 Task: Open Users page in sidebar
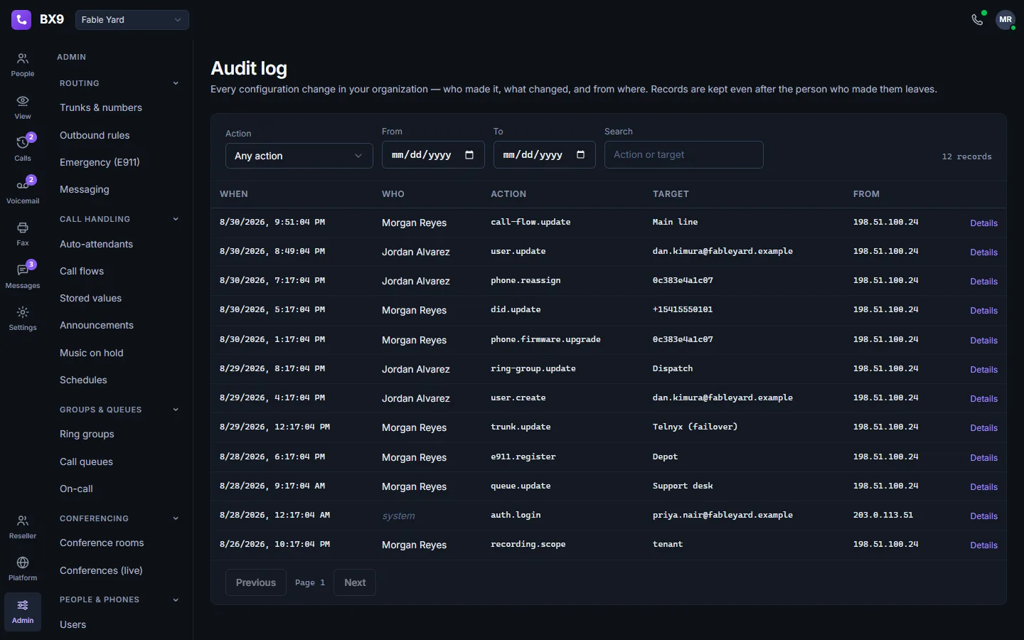(73, 624)
